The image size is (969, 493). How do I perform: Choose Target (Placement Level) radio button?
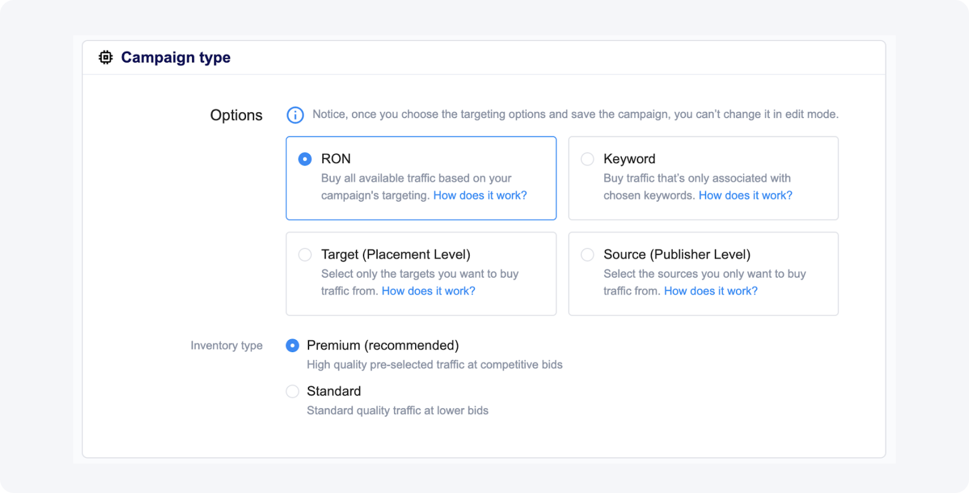(305, 254)
